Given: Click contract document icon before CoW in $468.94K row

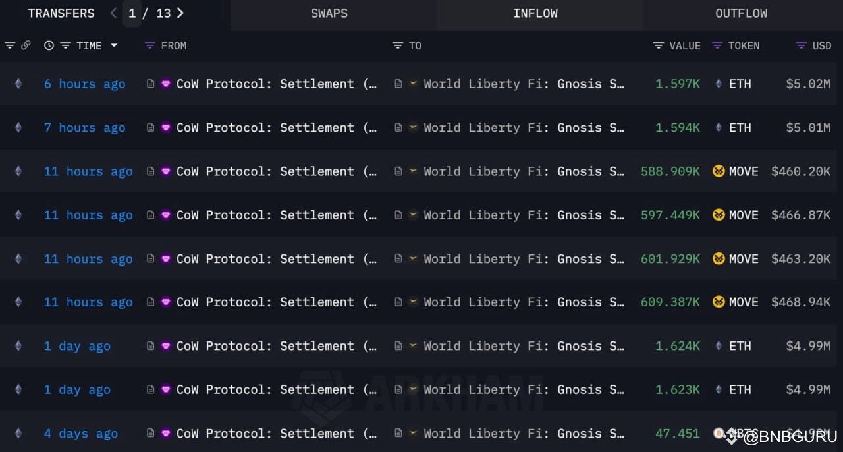Looking at the screenshot, I should coord(150,302).
